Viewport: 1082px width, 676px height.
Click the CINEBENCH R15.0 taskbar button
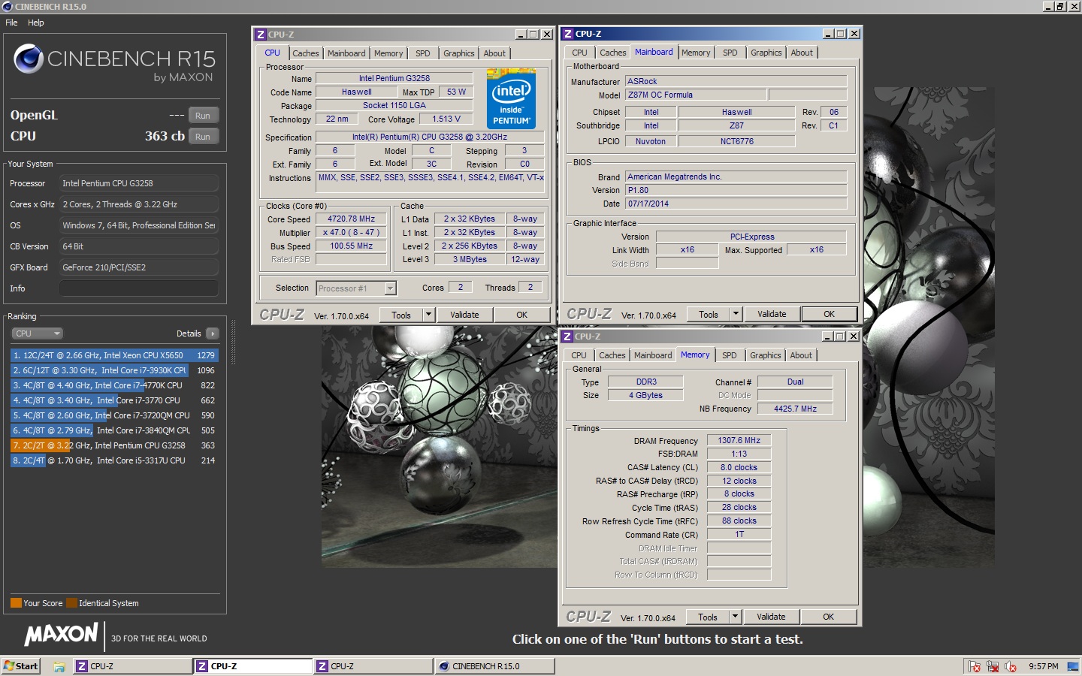point(495,666)
